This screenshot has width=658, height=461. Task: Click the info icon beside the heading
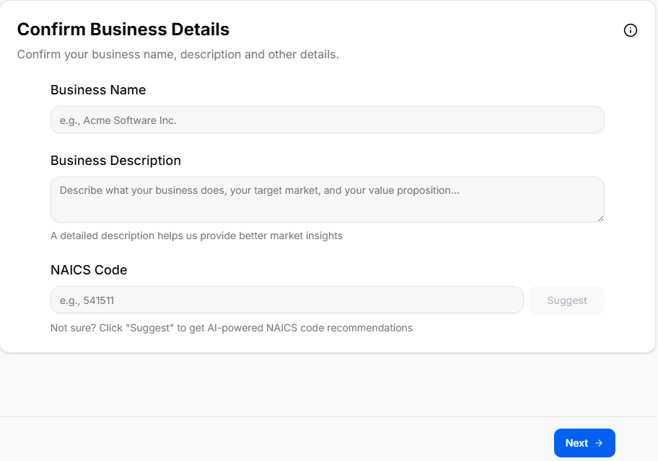[631, 30]
